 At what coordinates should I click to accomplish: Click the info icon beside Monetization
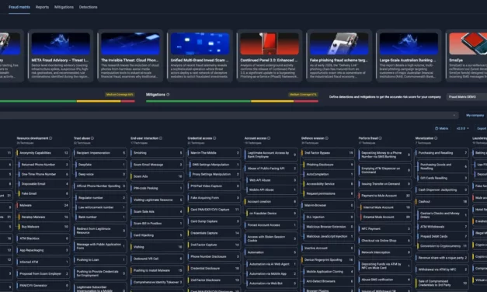click(436, 138)
